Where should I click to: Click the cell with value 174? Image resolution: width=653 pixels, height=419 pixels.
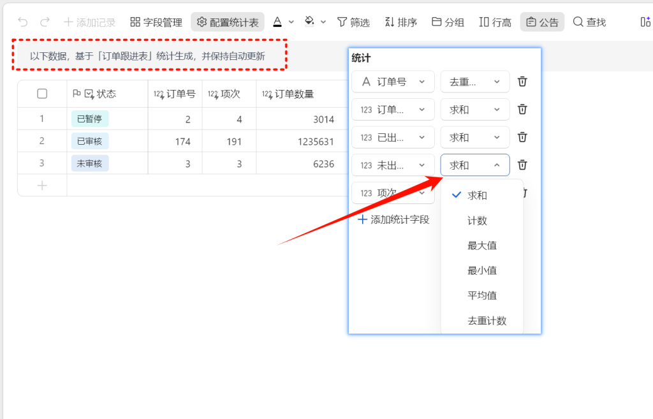point(175,141)
